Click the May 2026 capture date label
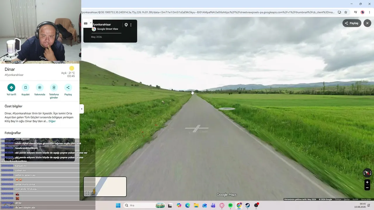Image resolution: width=374 pixels, height=210 pixels. [x=96, y=37]
